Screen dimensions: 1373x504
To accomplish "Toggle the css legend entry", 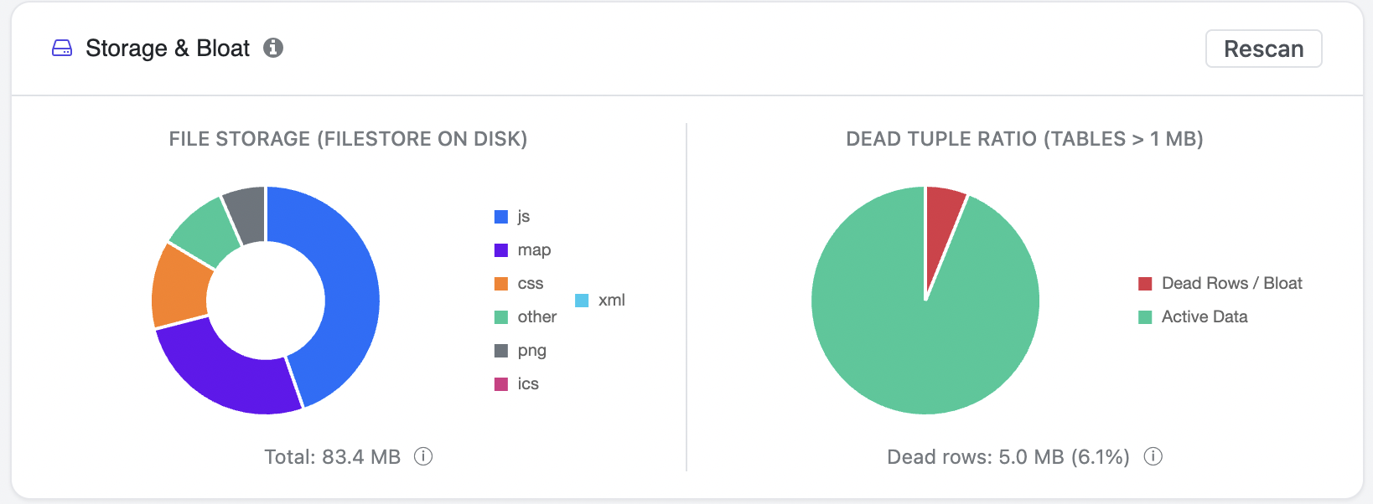I will click(519, 283).
